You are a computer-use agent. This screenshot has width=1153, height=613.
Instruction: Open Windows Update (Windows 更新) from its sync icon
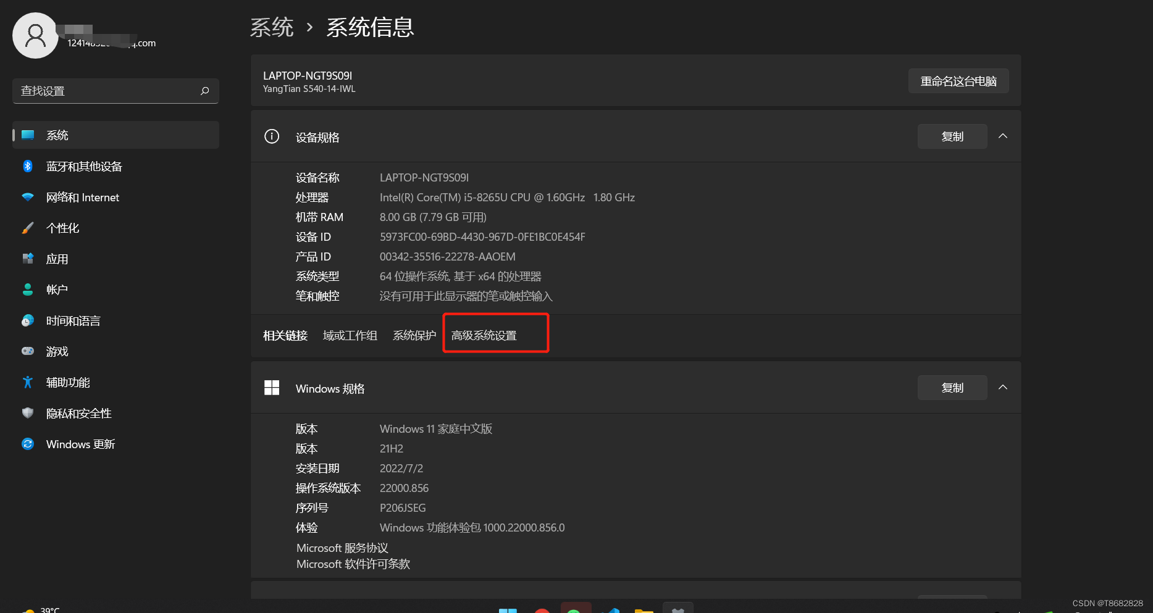pyautogui.click(x=28, y=444)
